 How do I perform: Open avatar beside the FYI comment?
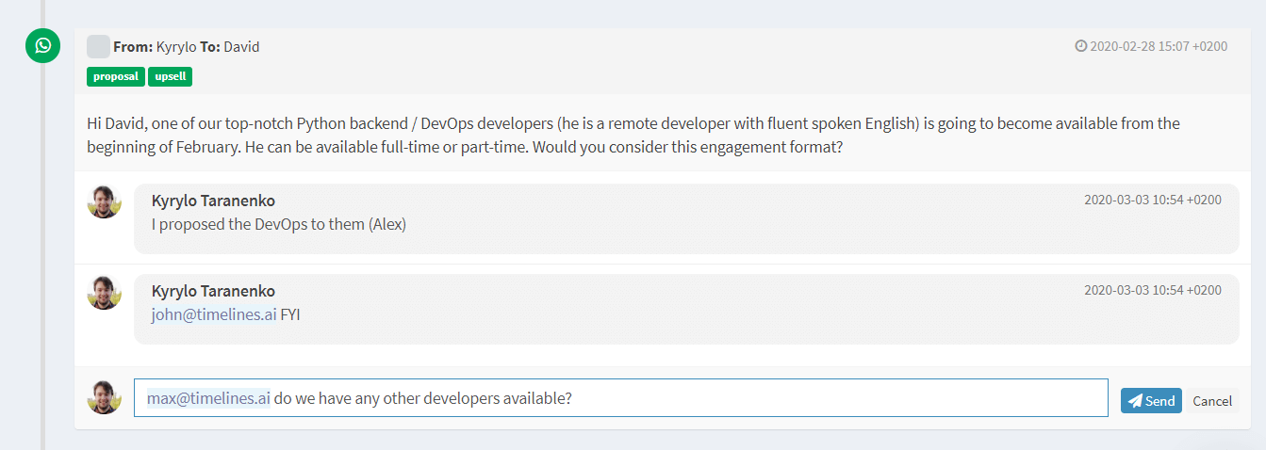click(105, 293)
